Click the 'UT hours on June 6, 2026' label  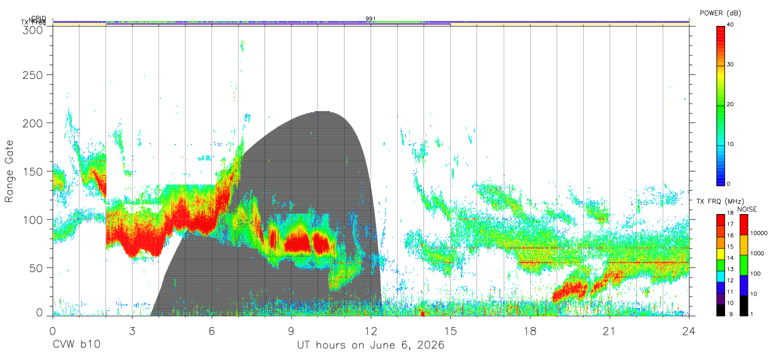coord(370,345)
